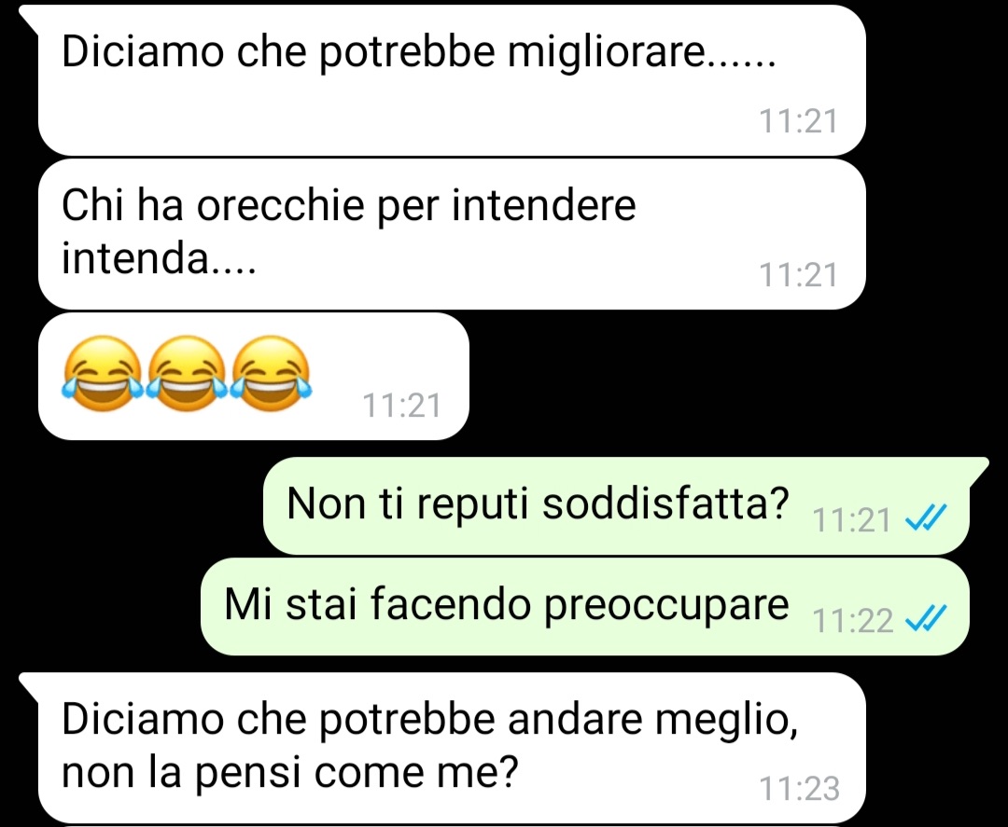
Task: Click the 11:21 timestamp on green bubble
Action: tap(852, 520)
